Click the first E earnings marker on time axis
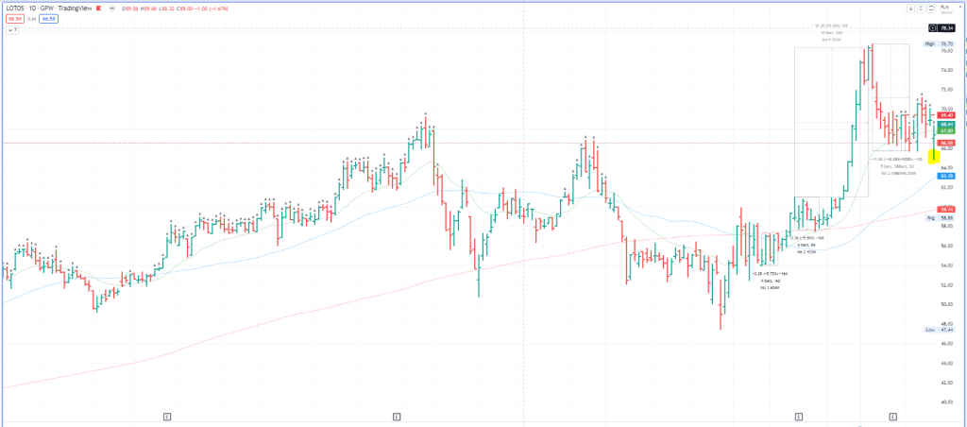Screen dimensions: 967x427 [166, 416]
